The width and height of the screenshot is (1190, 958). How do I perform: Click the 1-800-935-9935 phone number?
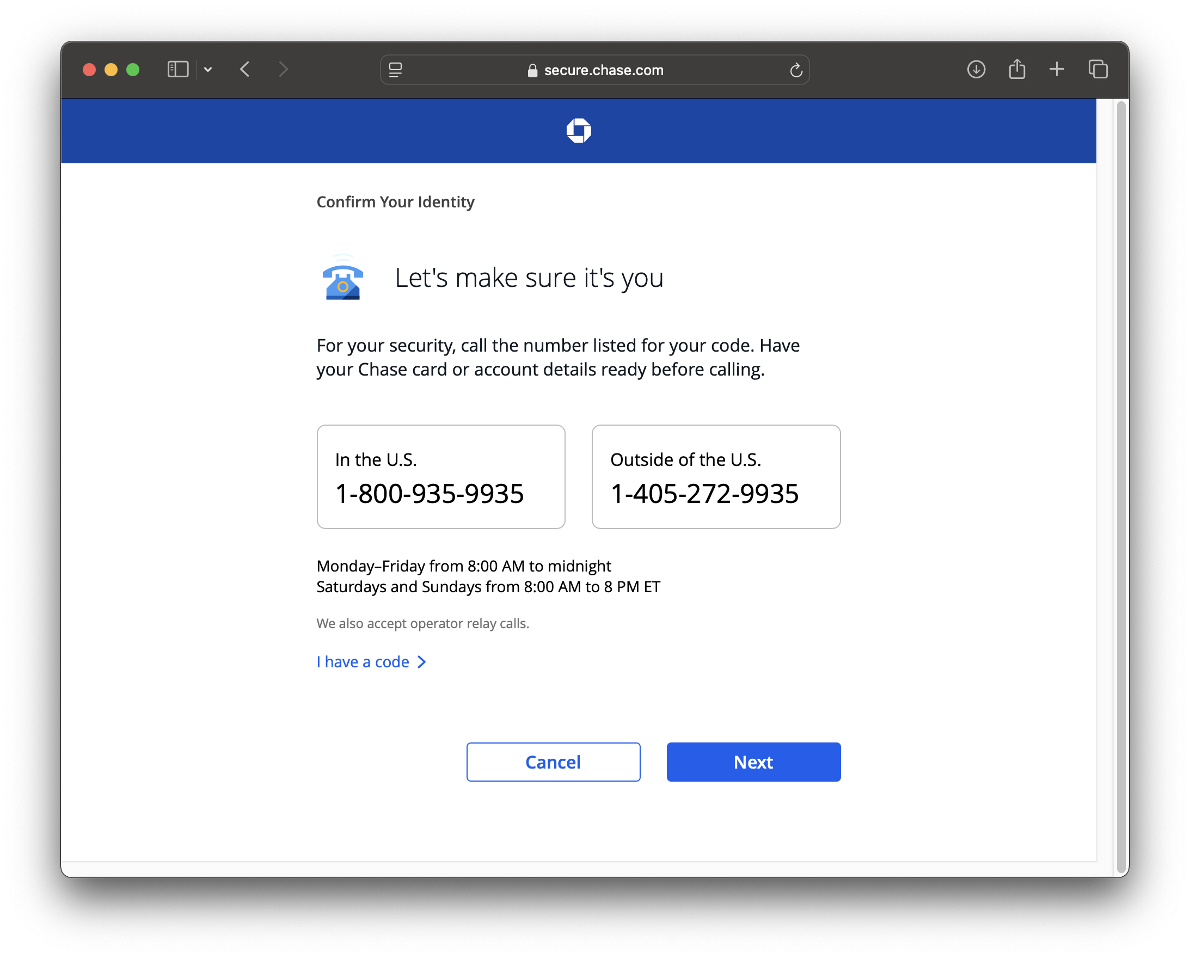tap(430, 493)
